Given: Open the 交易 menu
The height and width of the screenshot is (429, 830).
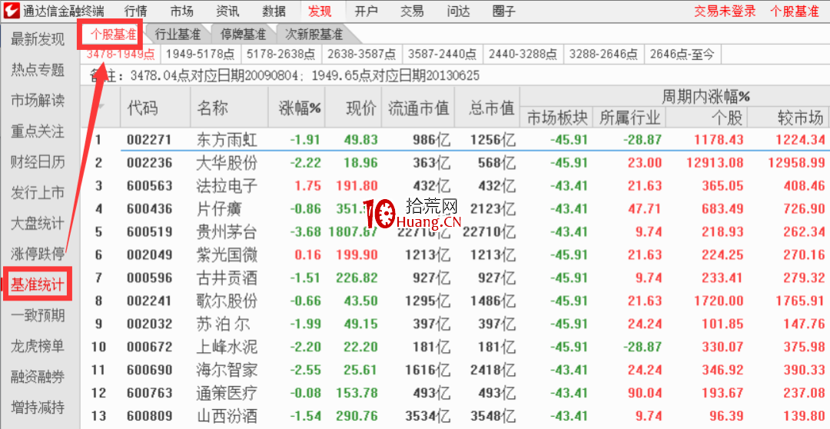Looking at the screenshot, I should 412,11.
